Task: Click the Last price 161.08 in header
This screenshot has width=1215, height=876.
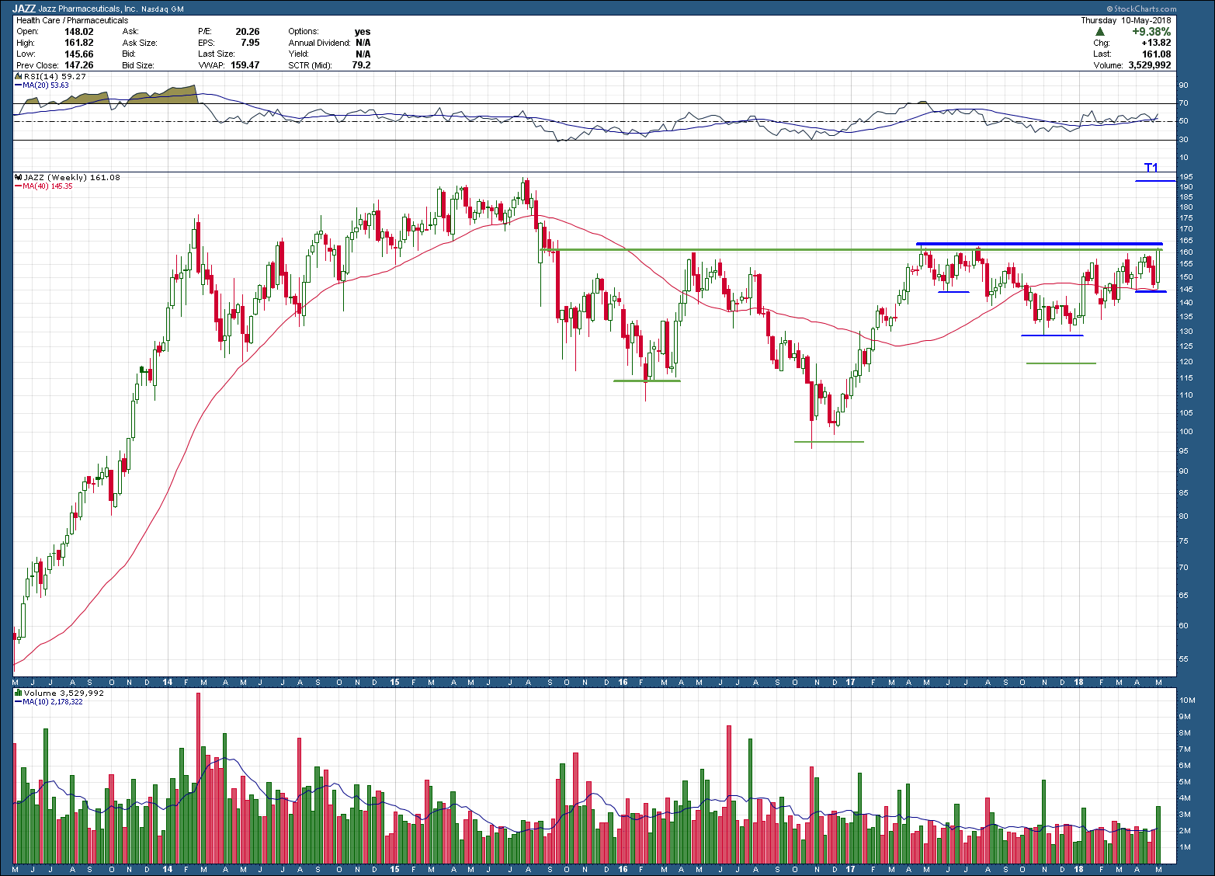Action: click(x=1157, y=54)
